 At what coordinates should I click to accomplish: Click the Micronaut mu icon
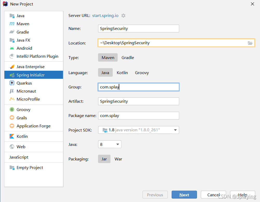(12, 91)
